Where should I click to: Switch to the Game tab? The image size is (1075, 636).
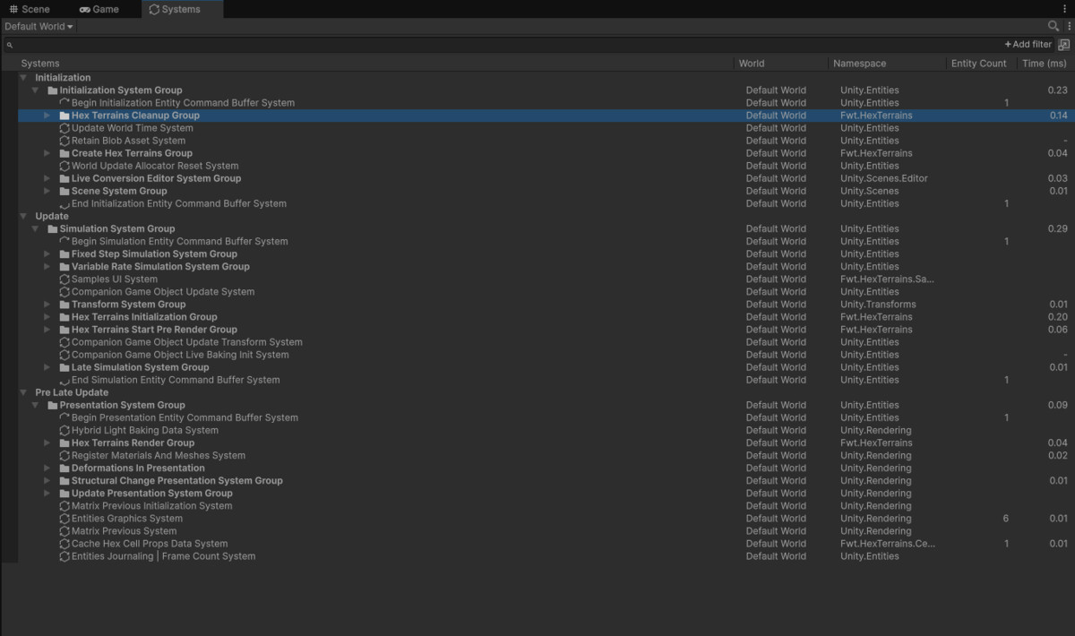(x=99, y=9)
